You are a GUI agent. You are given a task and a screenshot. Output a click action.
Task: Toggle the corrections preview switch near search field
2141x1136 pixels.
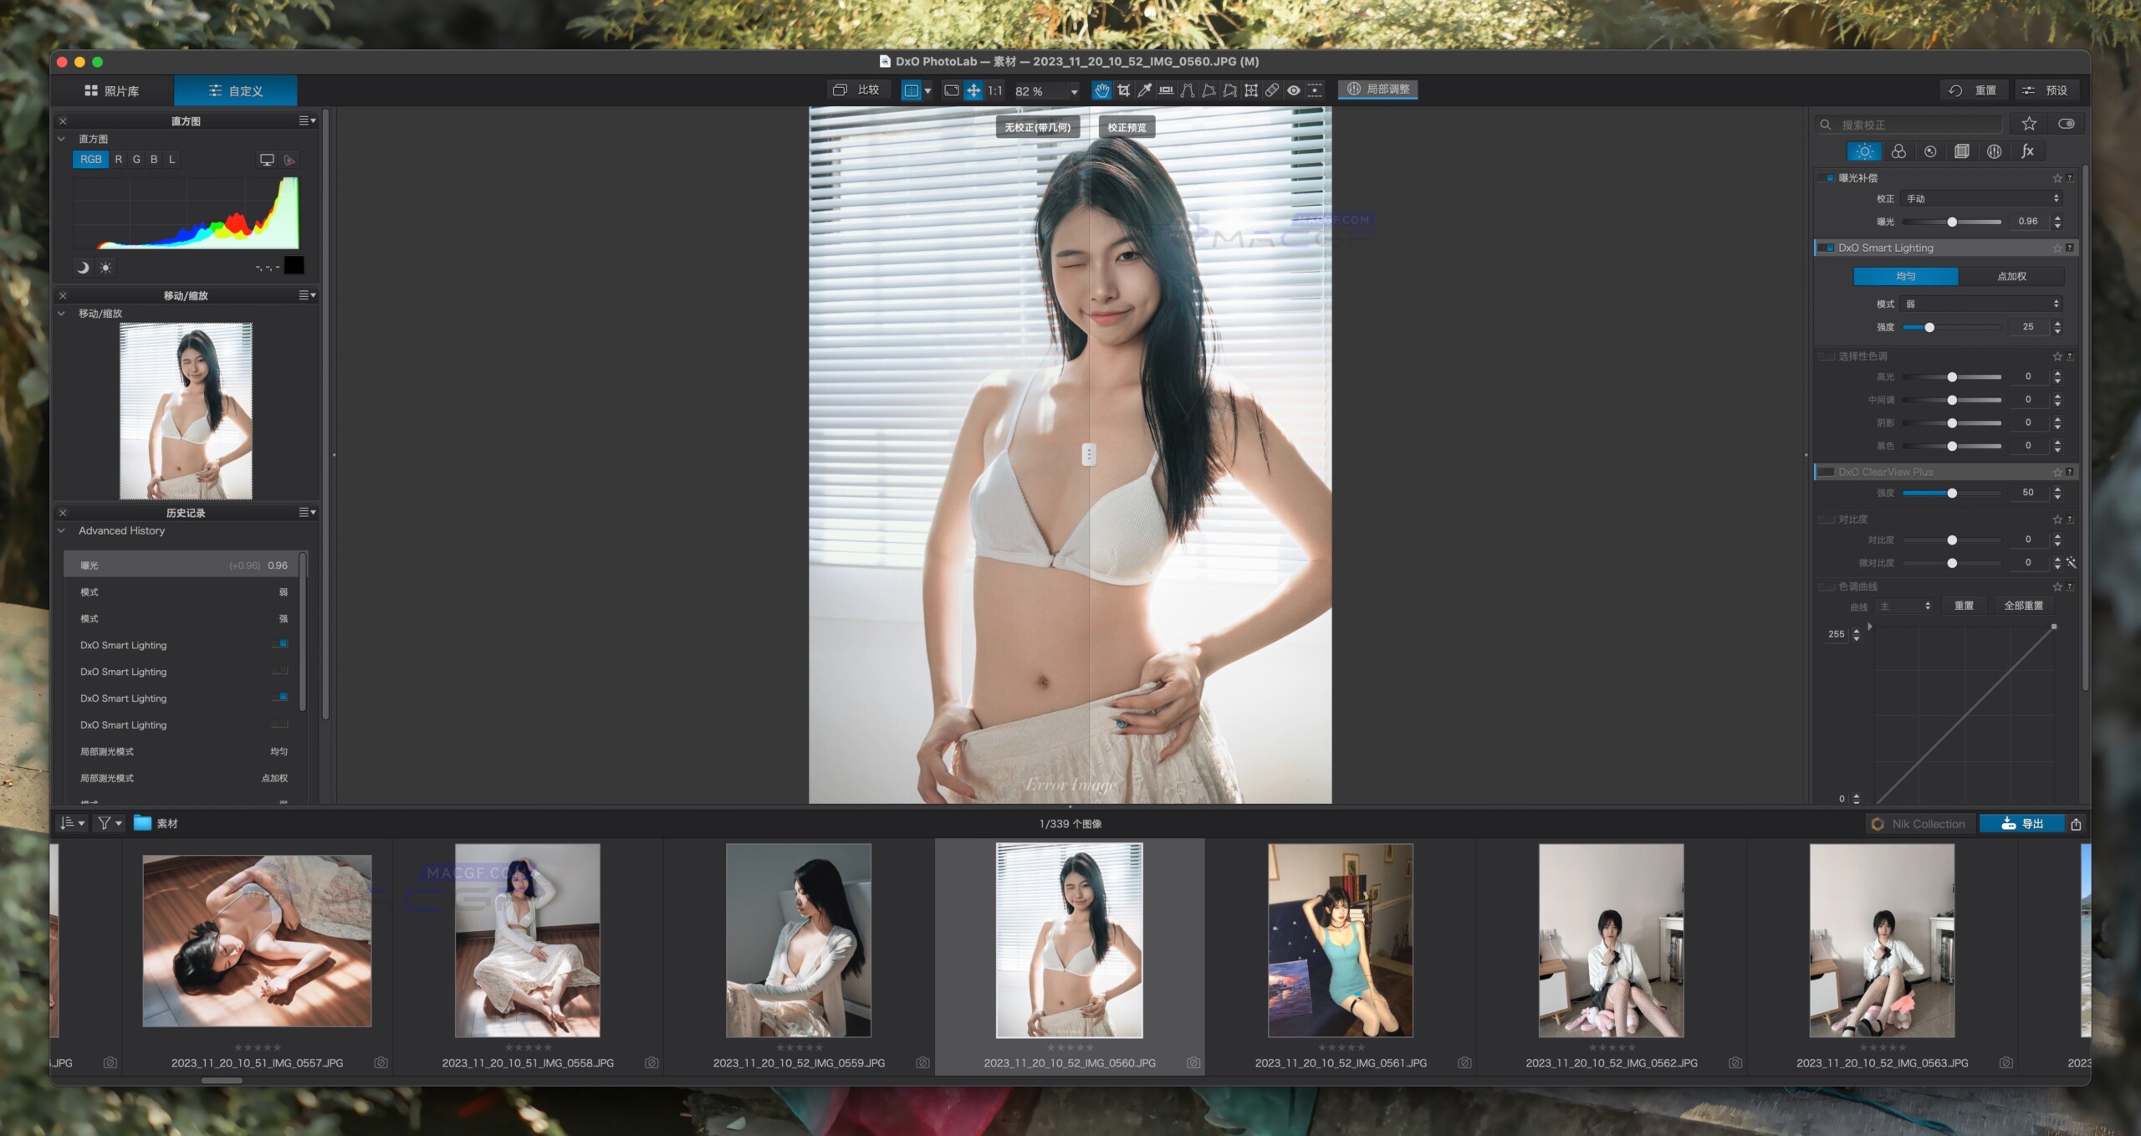[x=2068, y=123]
